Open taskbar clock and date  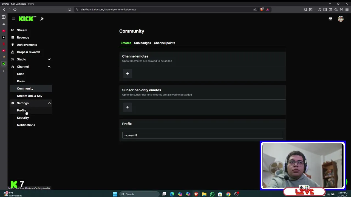pyautogui.click(x=342, y=194)
